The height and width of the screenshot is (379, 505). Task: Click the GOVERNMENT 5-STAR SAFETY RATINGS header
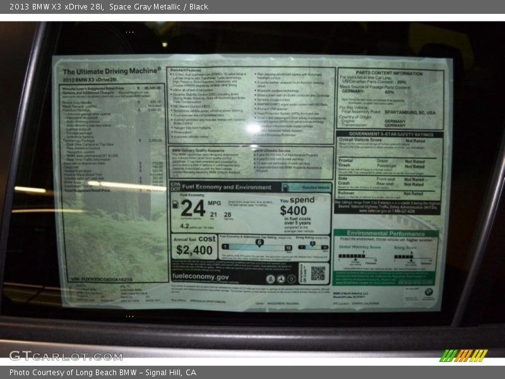(391, 134)
